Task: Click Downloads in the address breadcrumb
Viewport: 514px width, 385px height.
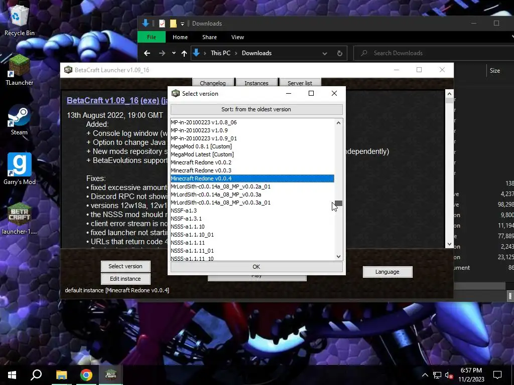Action: (x=256, y=53)
